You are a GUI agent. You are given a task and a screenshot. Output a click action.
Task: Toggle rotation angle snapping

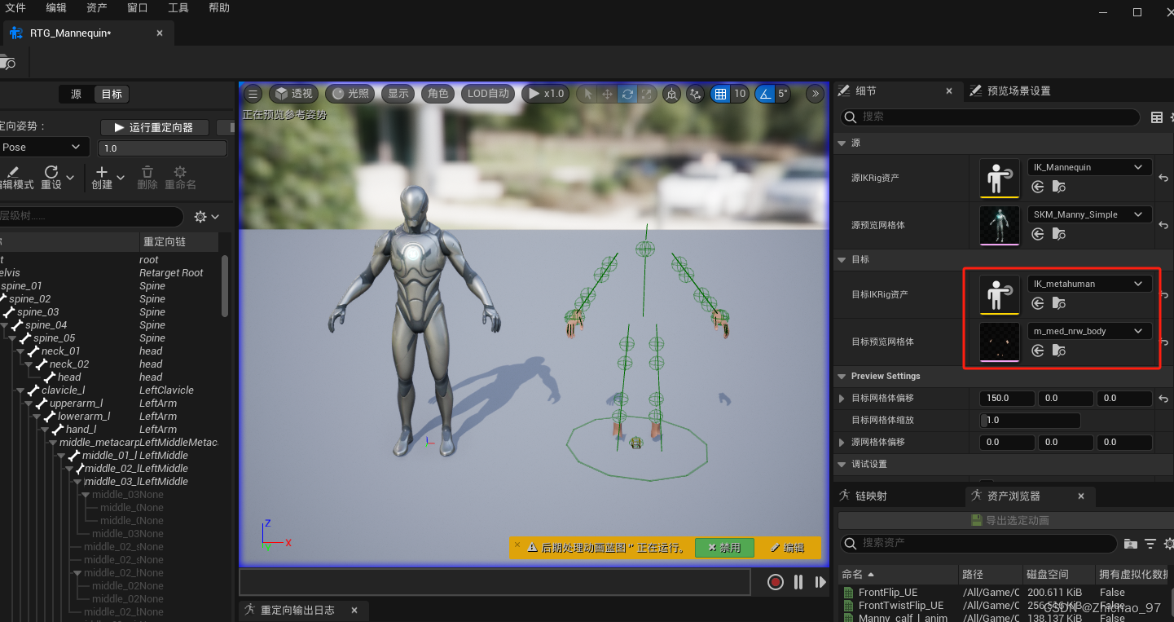coord(765,94)
